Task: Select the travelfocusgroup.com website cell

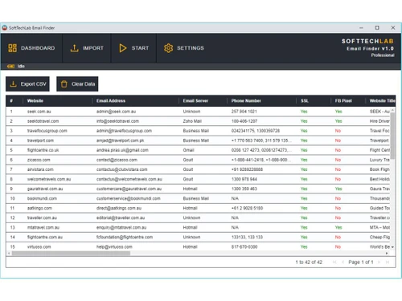Action: [x=47, y=131]
